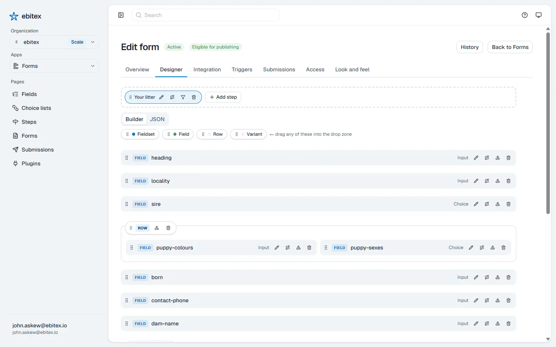Expand the Forms apps dropdown
Image resolution: width=556 pixels, height=347 pixels.
click(54, 66)
